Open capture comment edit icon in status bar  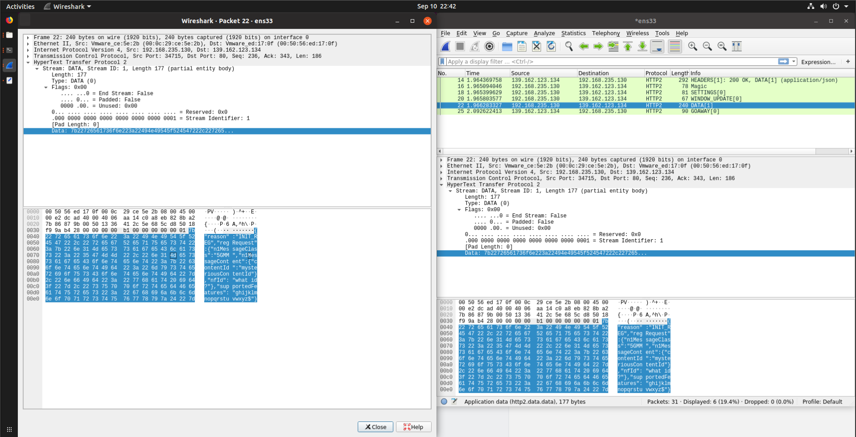pos(454,401)
